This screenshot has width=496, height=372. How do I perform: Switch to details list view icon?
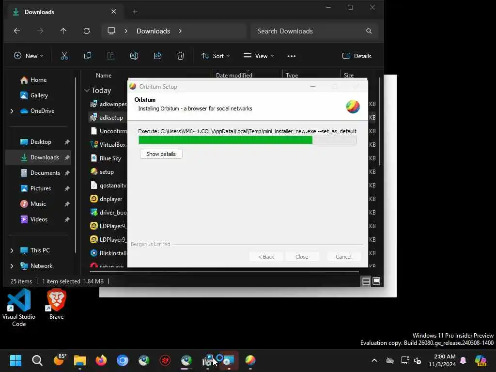366,281
